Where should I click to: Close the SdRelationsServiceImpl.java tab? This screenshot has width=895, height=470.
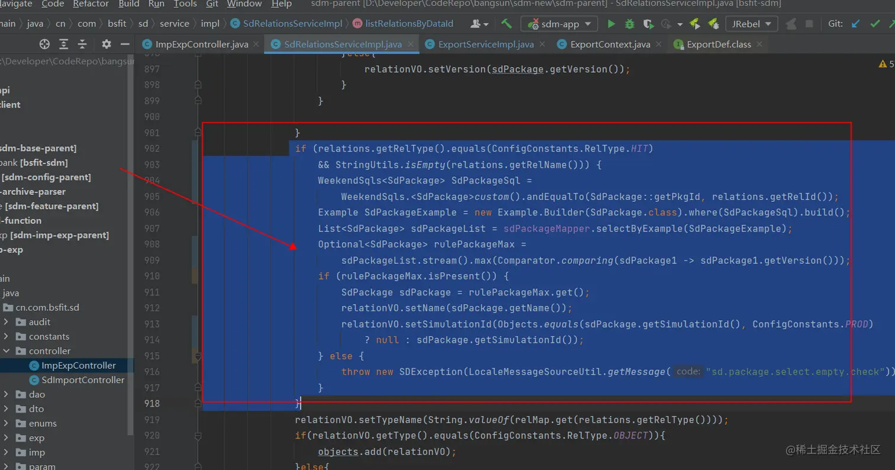[x=411, y=44]
